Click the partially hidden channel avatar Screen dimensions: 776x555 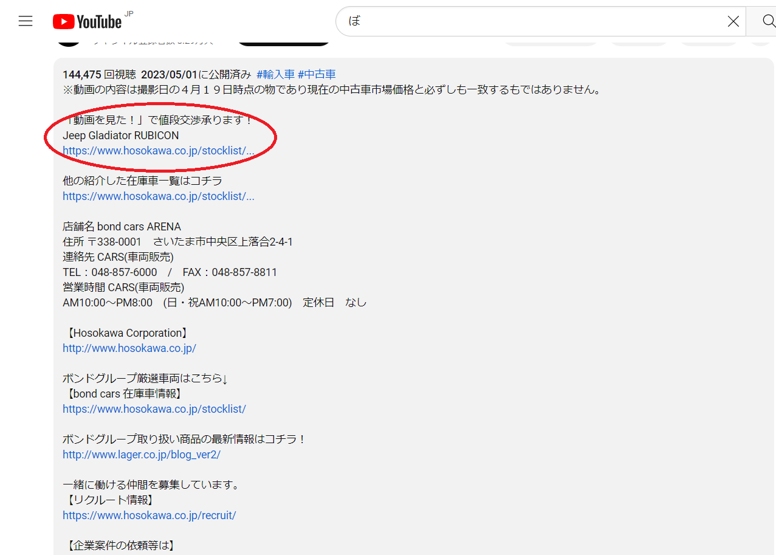(x=69, y=41)
